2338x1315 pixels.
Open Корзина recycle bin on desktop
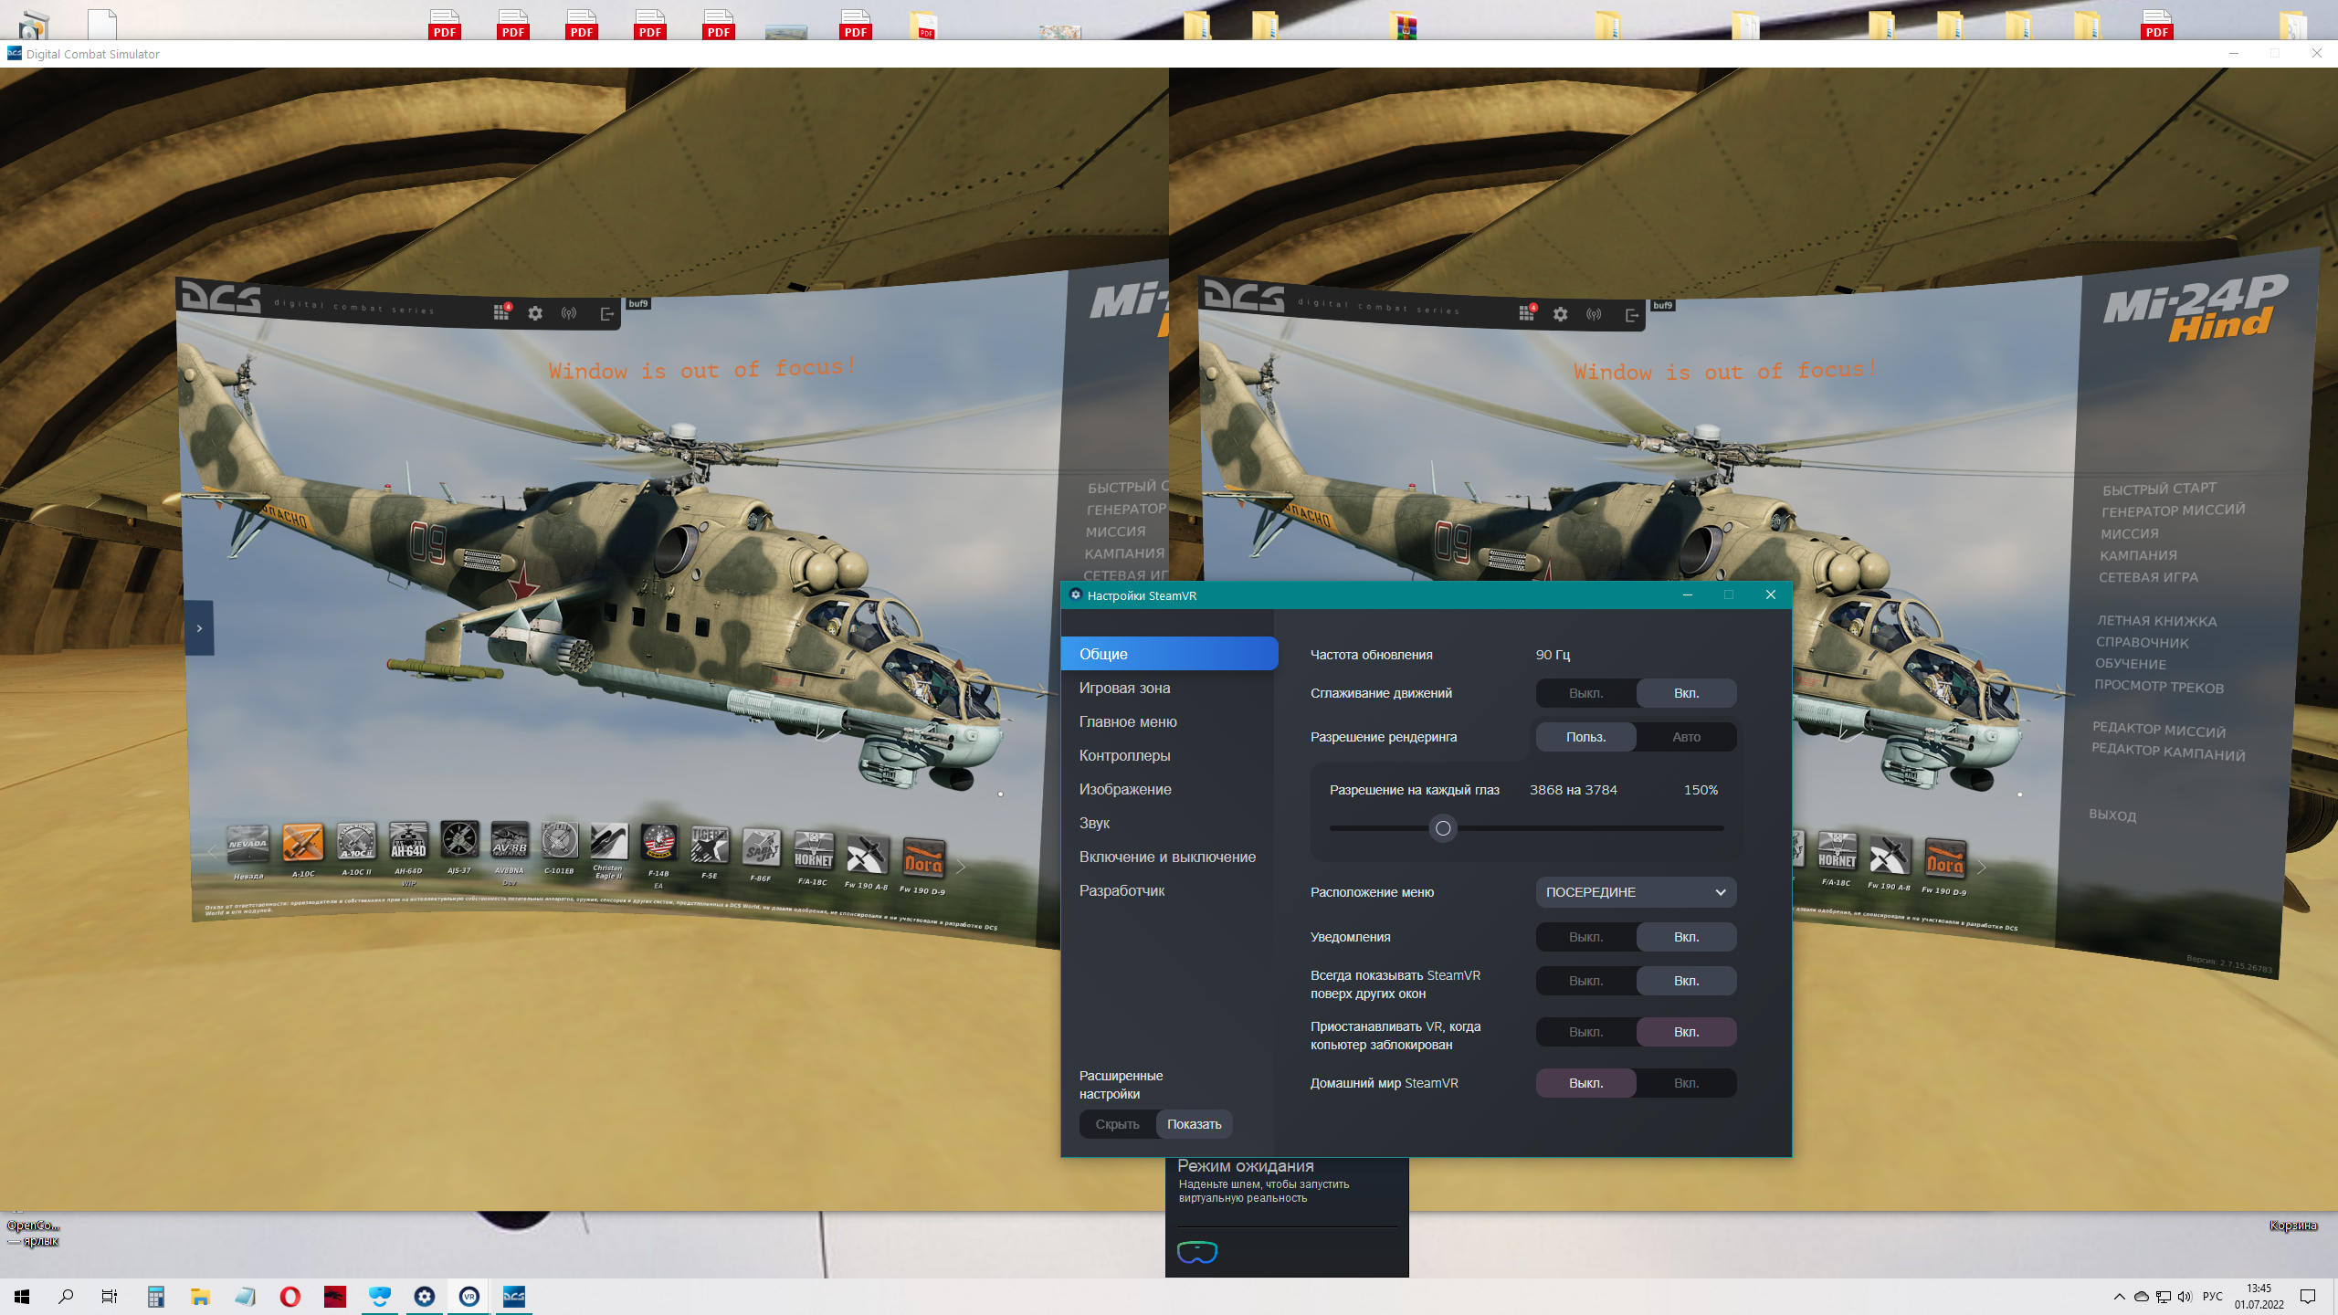point(2293,1226)
